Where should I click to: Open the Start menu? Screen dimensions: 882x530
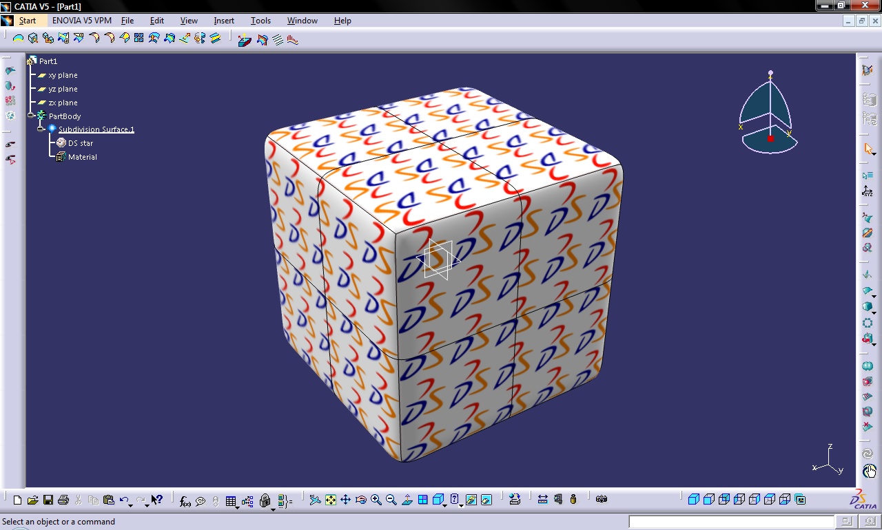coord(28,21)
